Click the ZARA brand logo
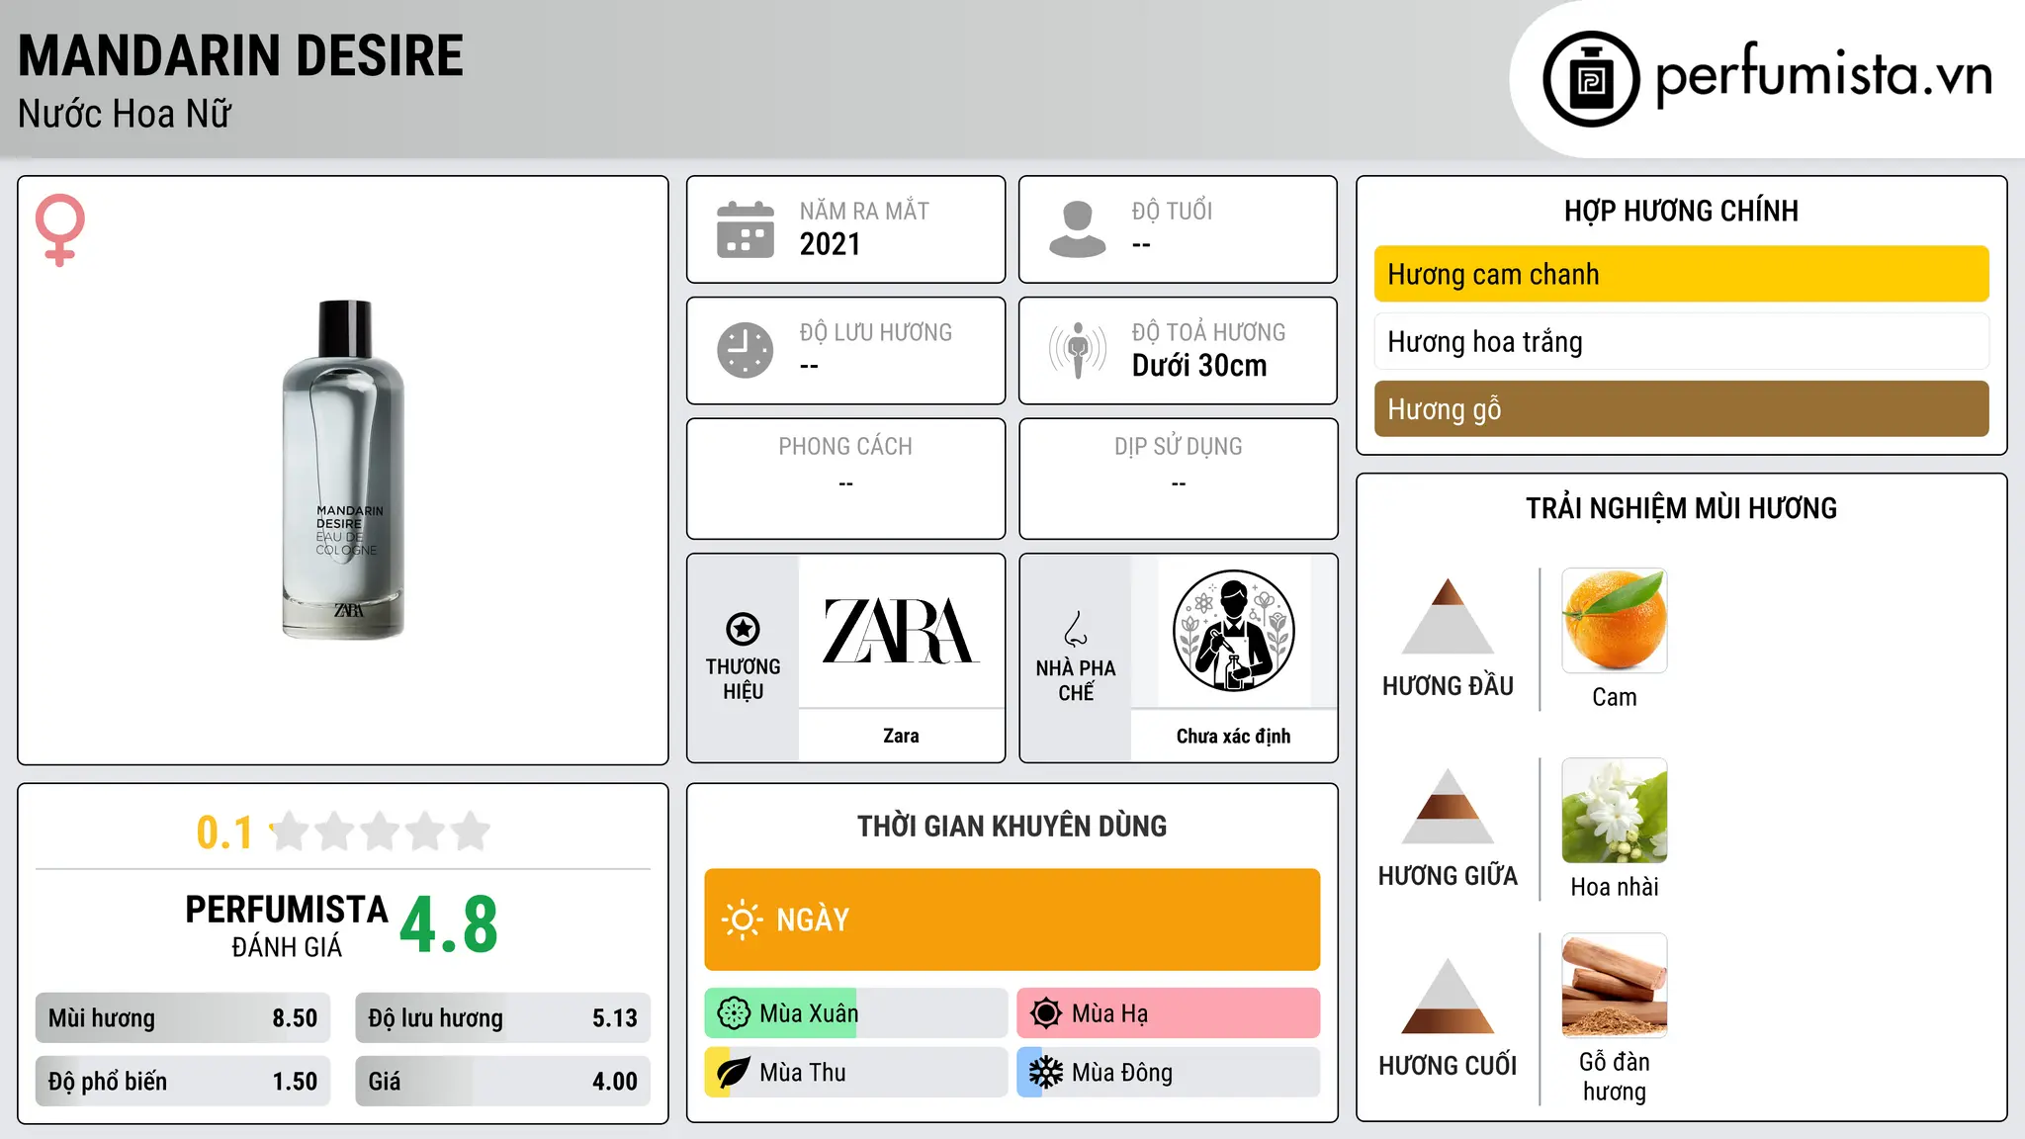2025x1139 pixels. pyautogui.click(x=901, y=631)
